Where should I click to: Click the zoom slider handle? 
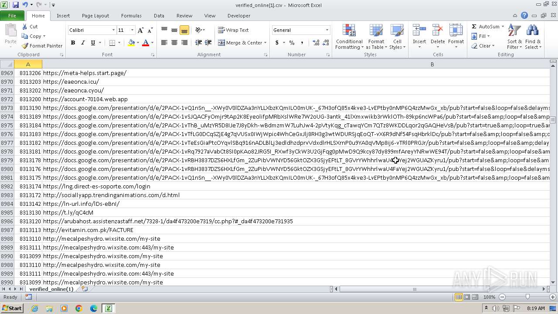pyautogui.click(x=527, y=297)
